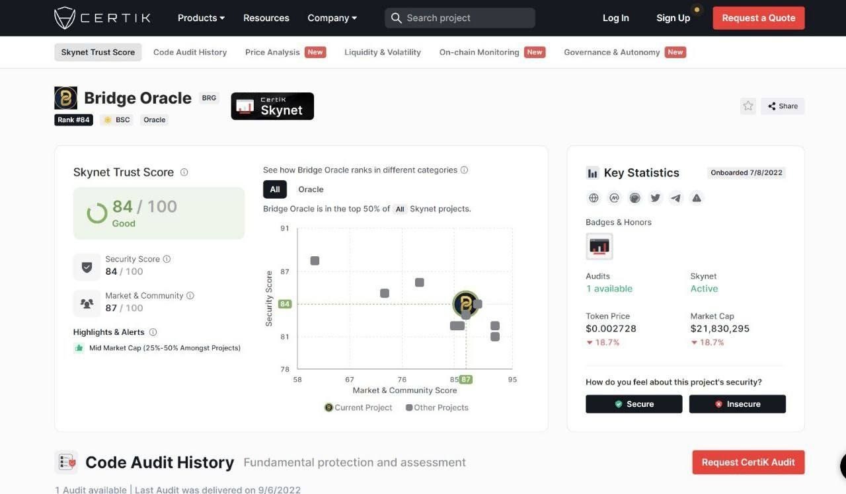This screenshot has width=846, height=494.
Task: Open the Price Analysis tab
Action: click(285, 52)
